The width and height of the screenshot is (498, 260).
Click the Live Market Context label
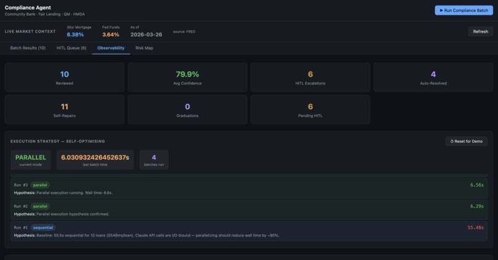click(x=30, y=31)
